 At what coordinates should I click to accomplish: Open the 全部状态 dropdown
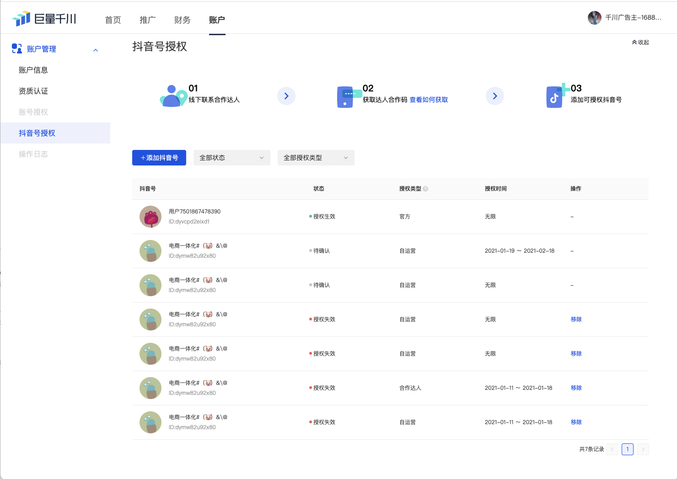[232, 158]
